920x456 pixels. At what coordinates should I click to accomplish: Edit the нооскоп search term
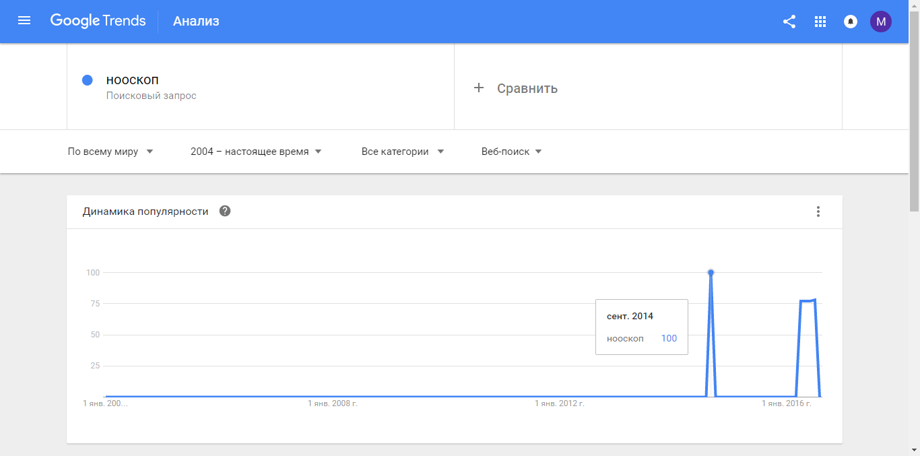[x=133, y=80]
